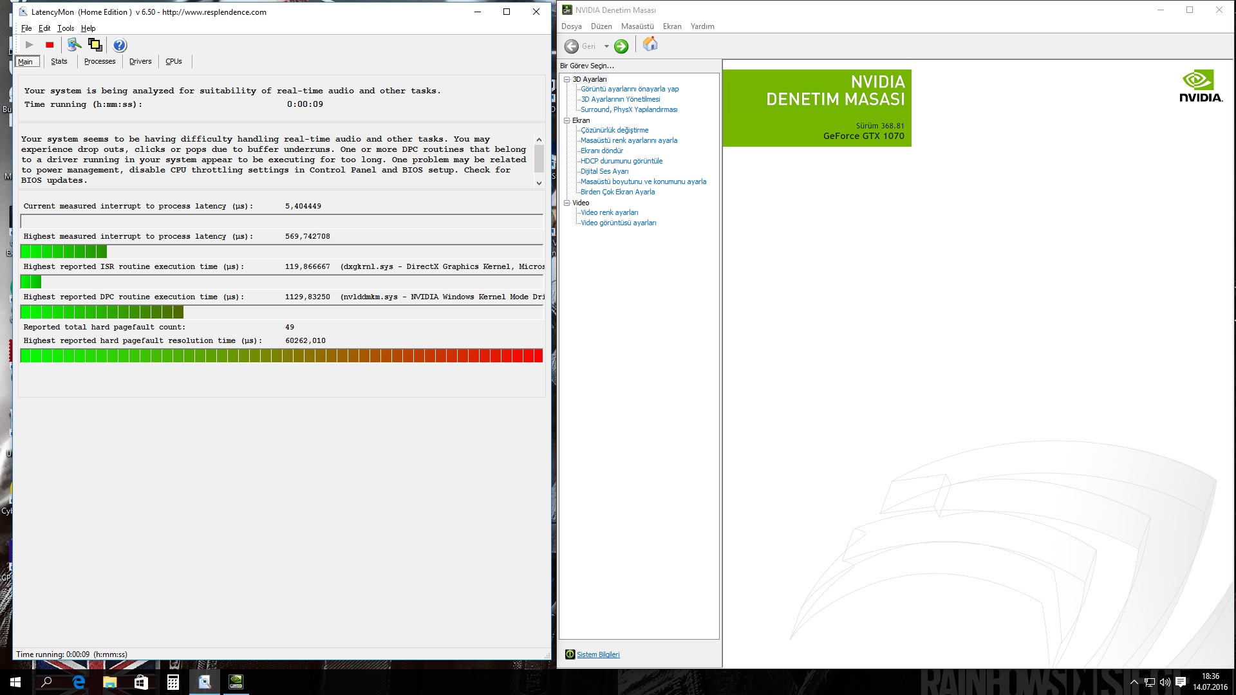This screenshot has width=1236, height=695.
Task: Switch to the Processes tab
Action: pyautogui.click(x=100, y=62)
